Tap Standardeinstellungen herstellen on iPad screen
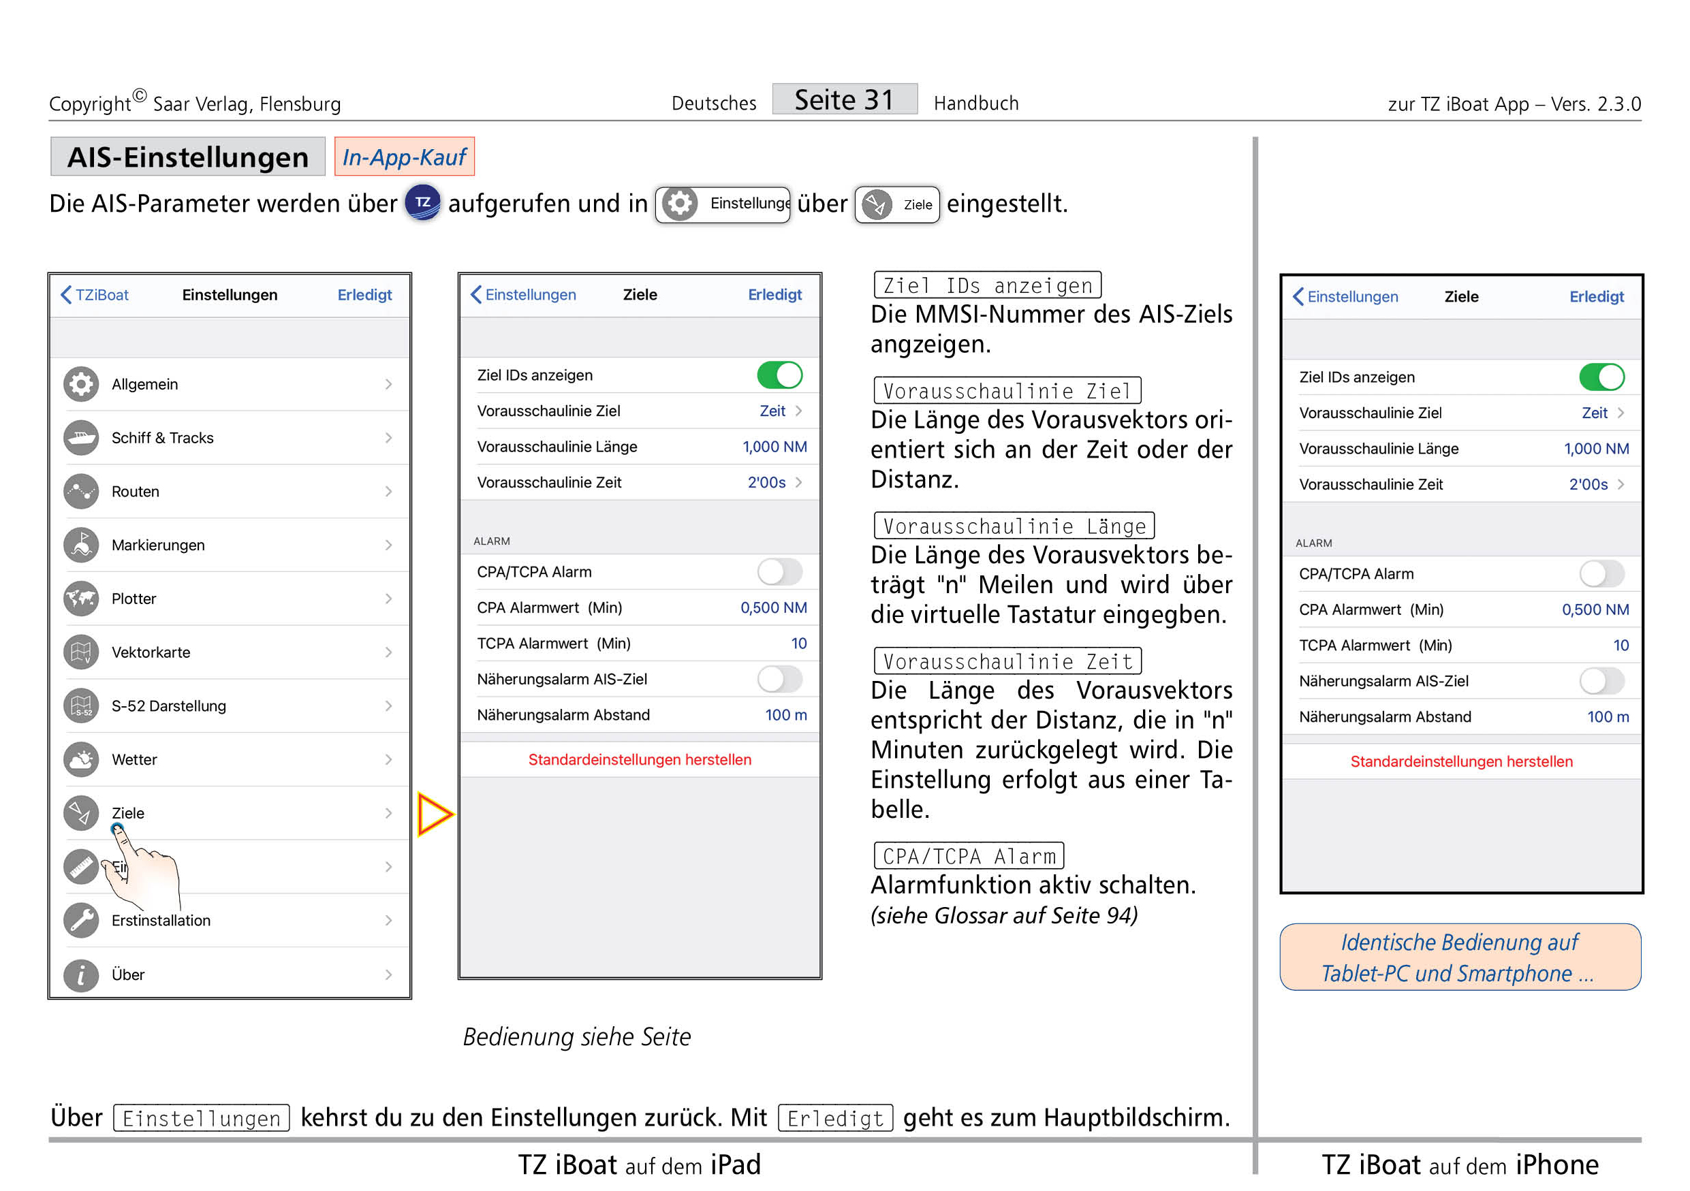This screenshot has width=1690, height=1191. [x=640, y=761]
